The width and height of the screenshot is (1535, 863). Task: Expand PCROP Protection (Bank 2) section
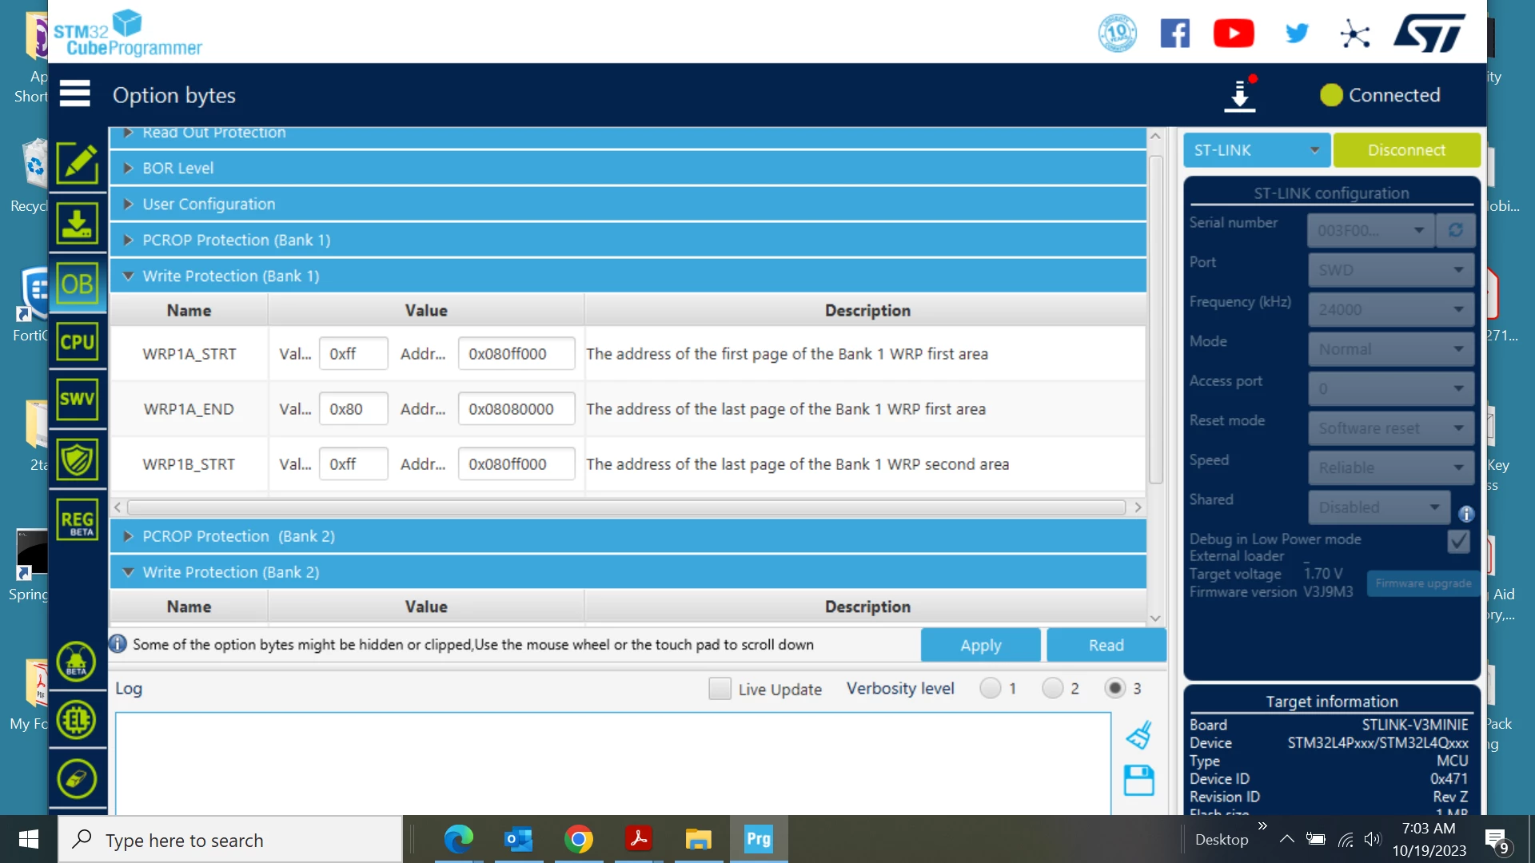[x=628, y=536]
